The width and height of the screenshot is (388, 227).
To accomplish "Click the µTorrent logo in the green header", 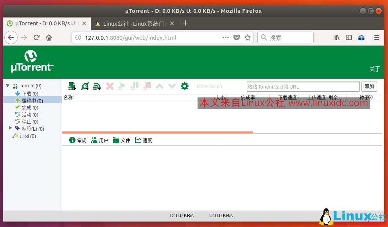I will click(x=32, y=61).
